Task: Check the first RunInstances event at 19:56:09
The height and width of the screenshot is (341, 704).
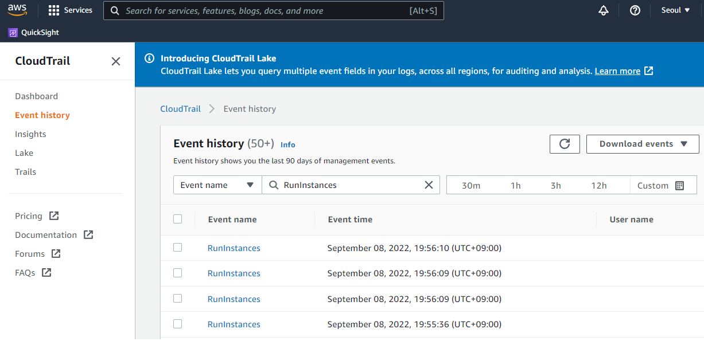Action: 178,273
